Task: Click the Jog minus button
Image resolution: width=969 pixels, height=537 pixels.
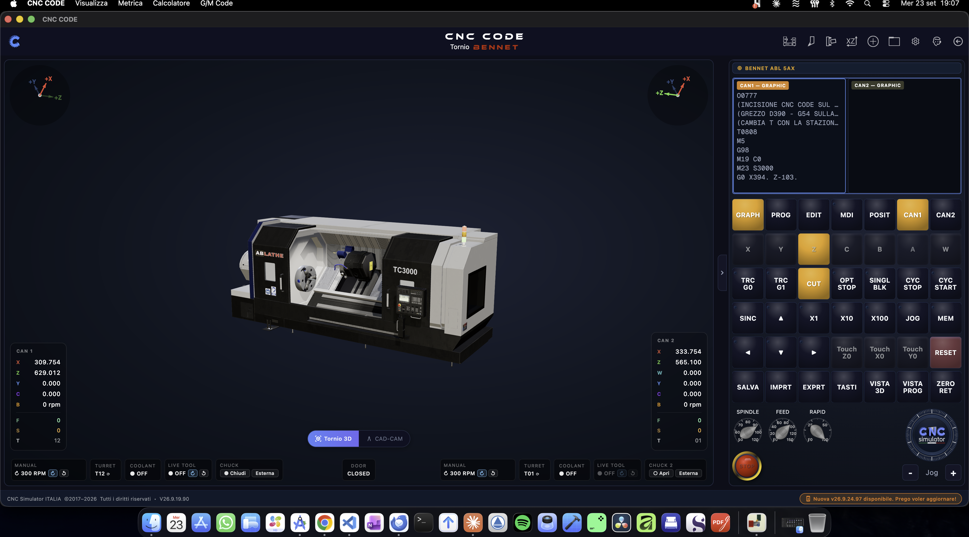Action: click(910, 473)
